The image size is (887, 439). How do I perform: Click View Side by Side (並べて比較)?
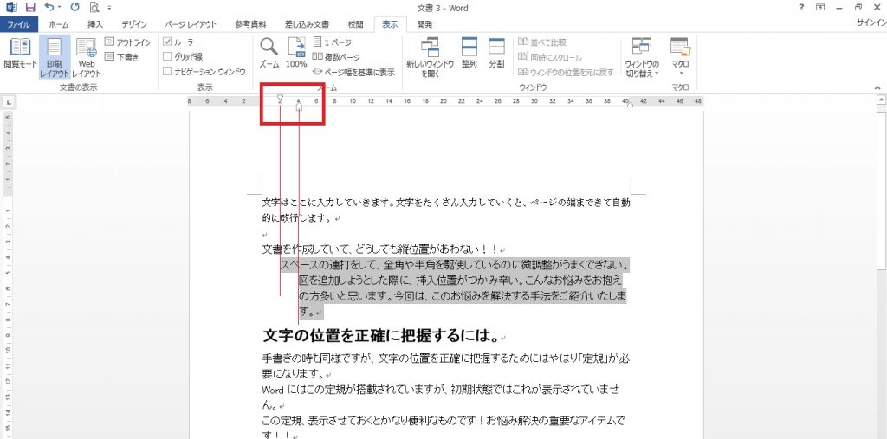(542, 42)
